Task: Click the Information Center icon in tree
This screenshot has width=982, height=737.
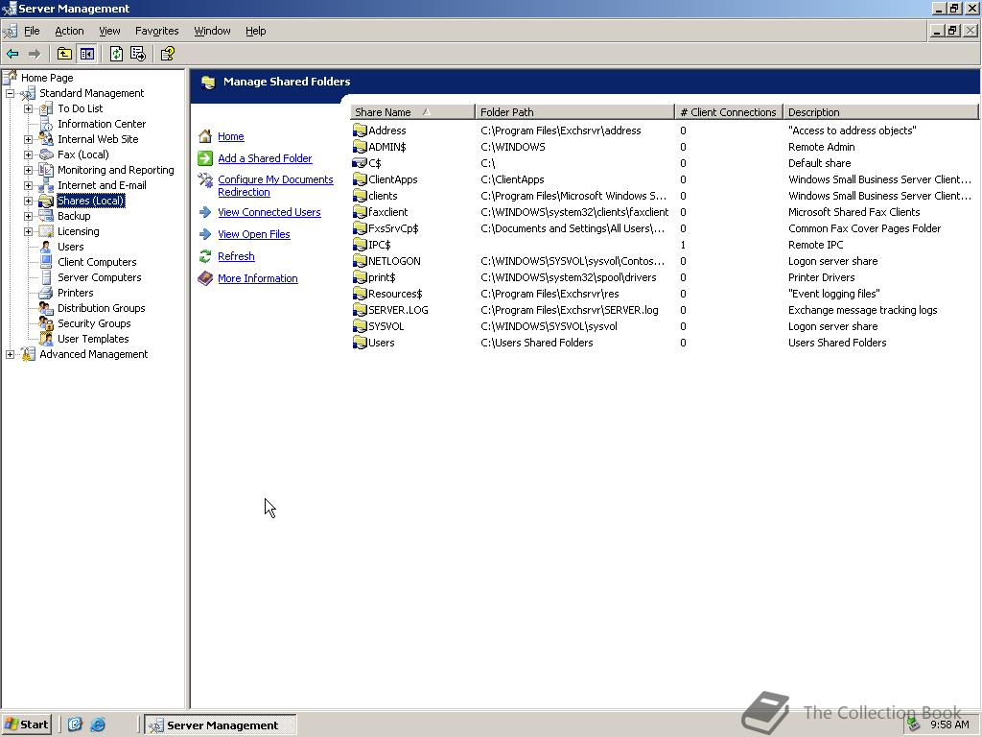Action: [x=46, y=124]
